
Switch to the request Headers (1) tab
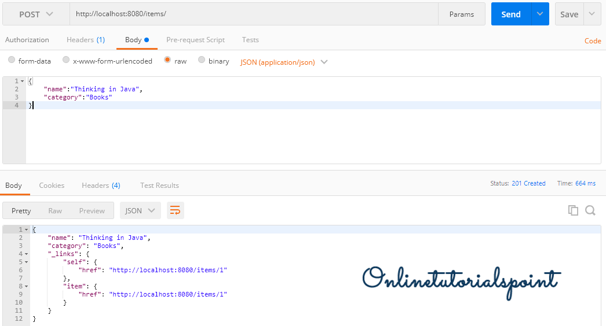point(85,40)
